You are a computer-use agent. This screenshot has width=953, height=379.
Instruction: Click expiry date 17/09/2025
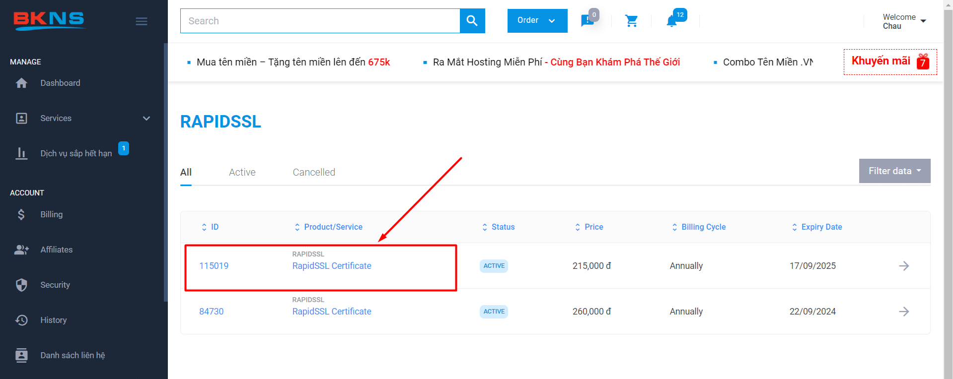tap(813, 266)
